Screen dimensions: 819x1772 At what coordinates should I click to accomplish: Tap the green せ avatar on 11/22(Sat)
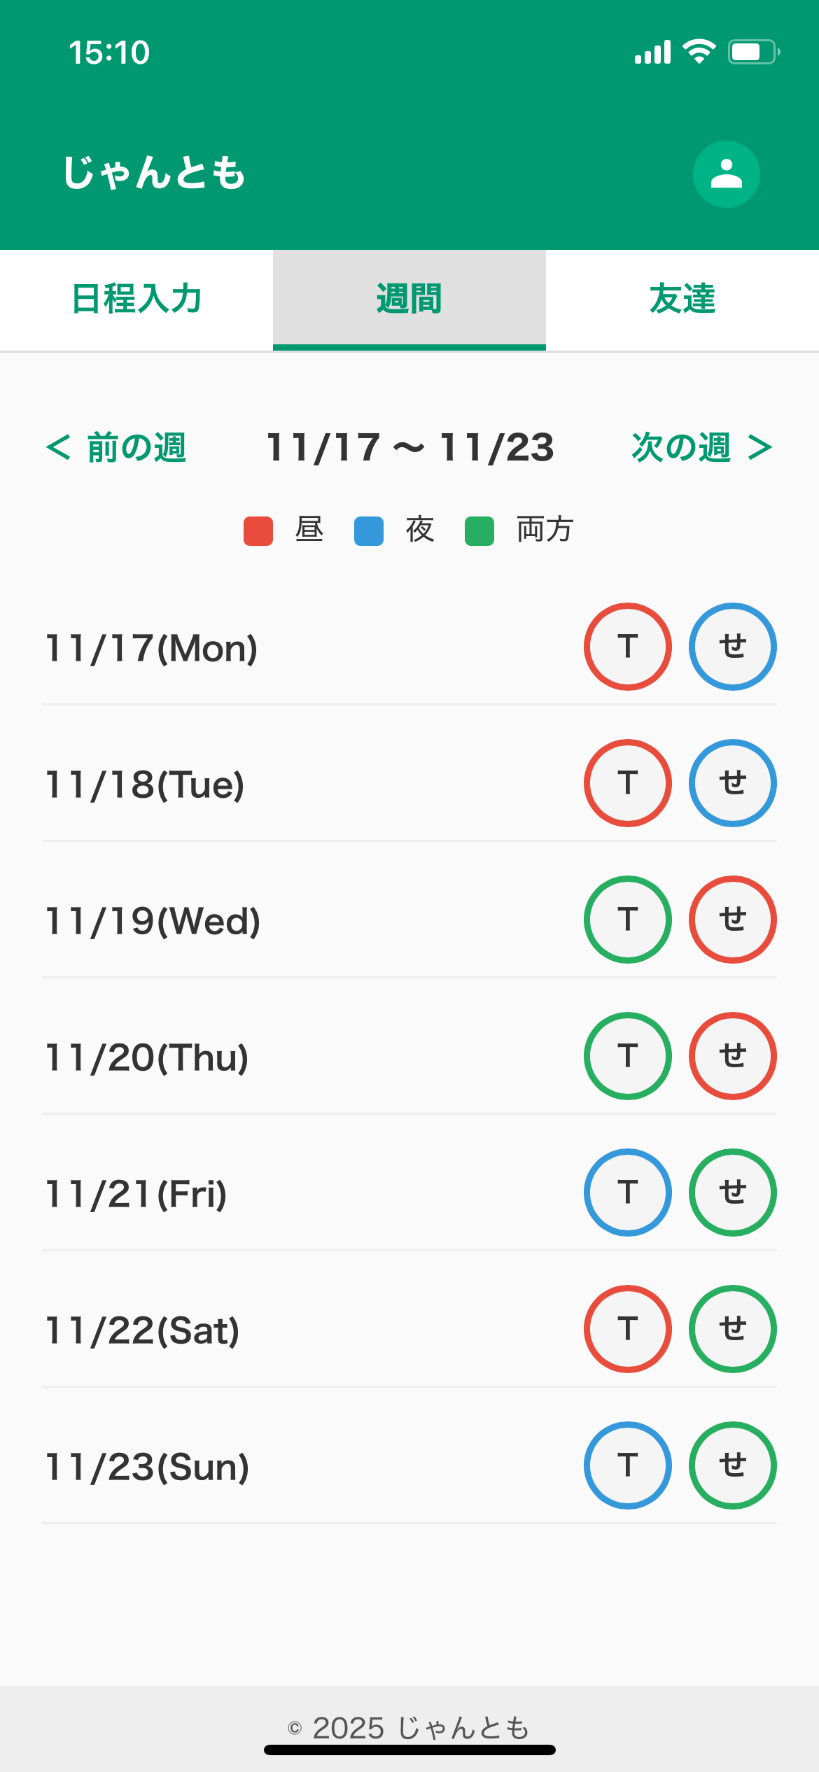coord(732,1329)
